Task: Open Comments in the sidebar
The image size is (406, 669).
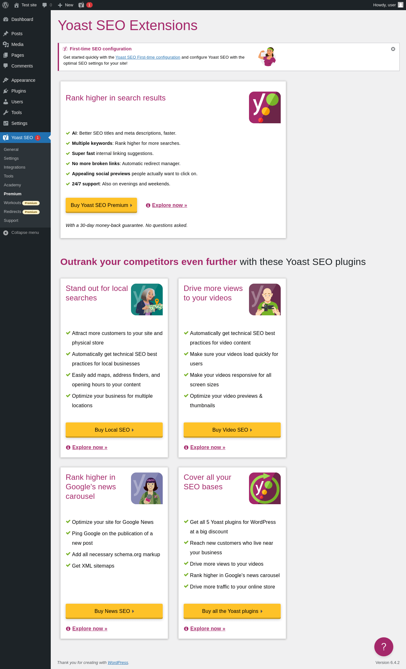Action: coord(25,66)
